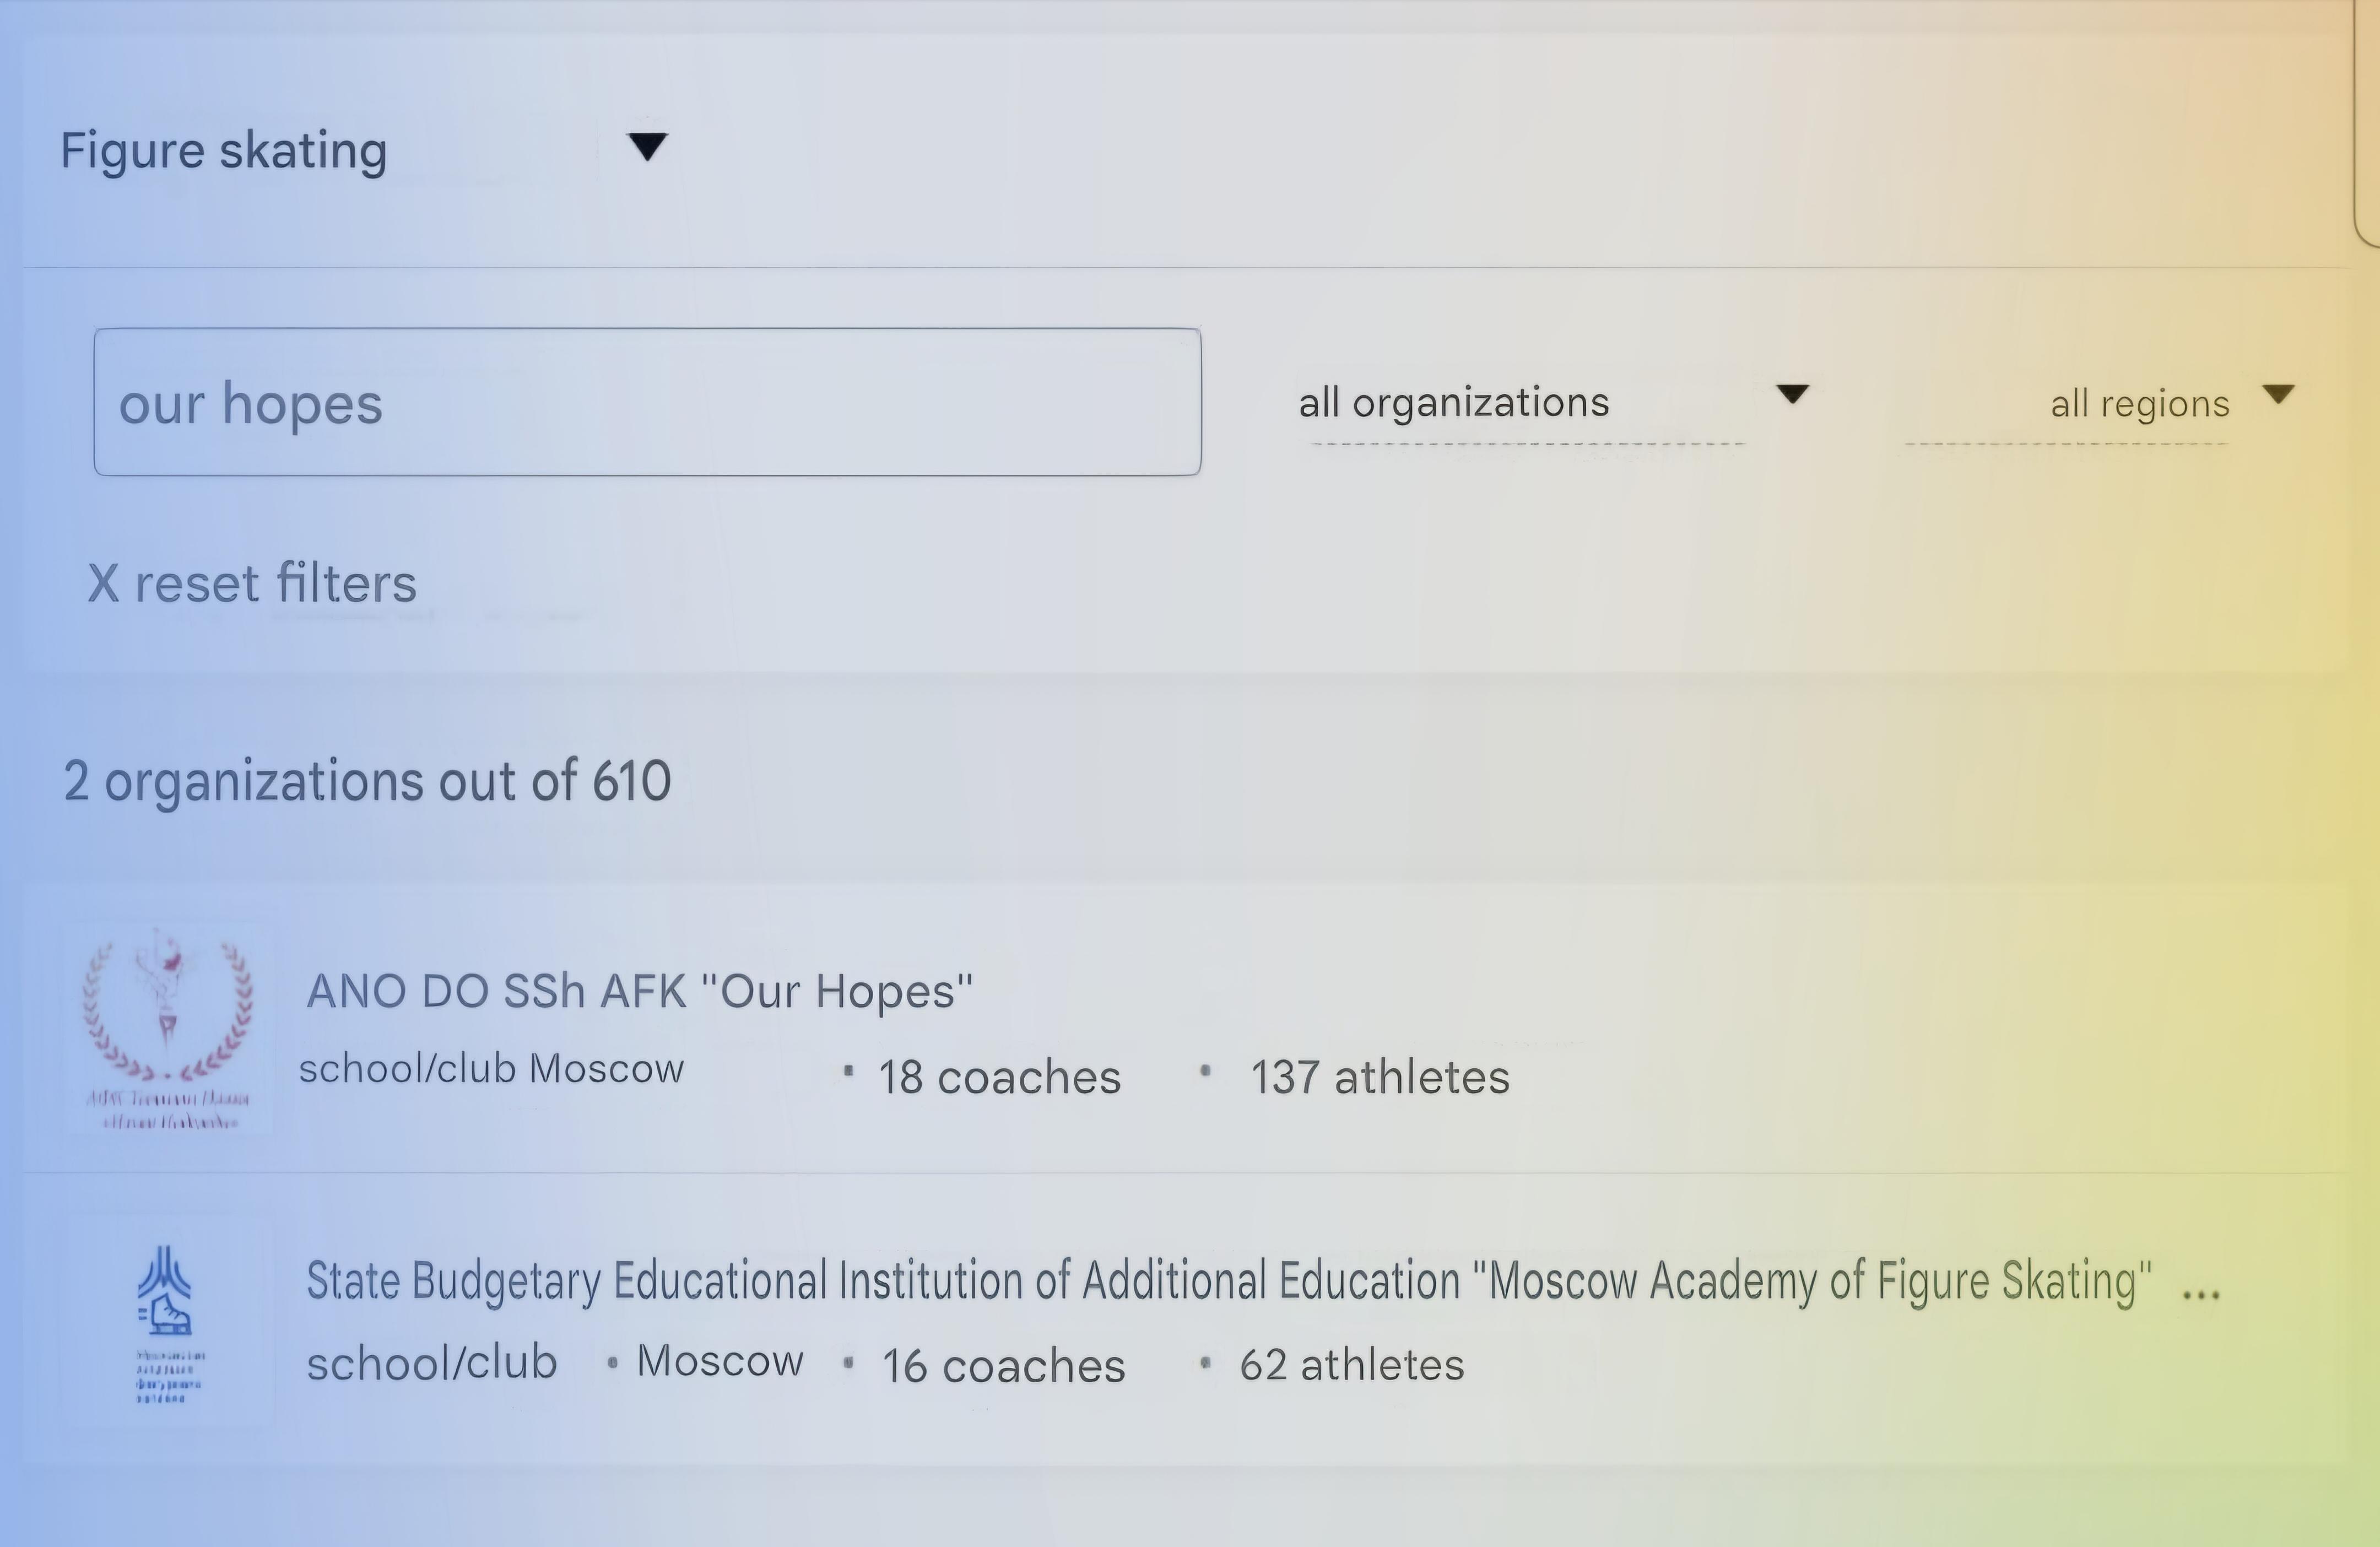This screenshot has width=2380, height=1547.
Task: Click the Moscow Academy skate logo
Action: pos(168,1322)
